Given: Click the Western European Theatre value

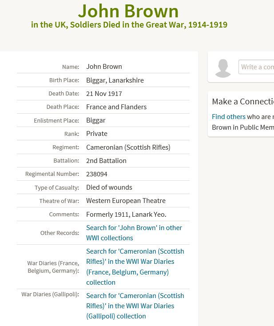Looking at the screenshot, I should (x=126, y=201).
